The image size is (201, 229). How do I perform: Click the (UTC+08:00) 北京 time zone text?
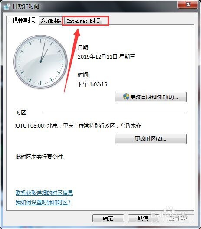[x=78, y=126]
